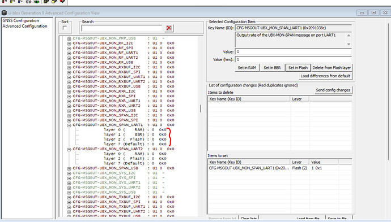Click Flash (2) layer cell in Items to set
Screen dimensions: 391x222
click(x=300, y=168)
